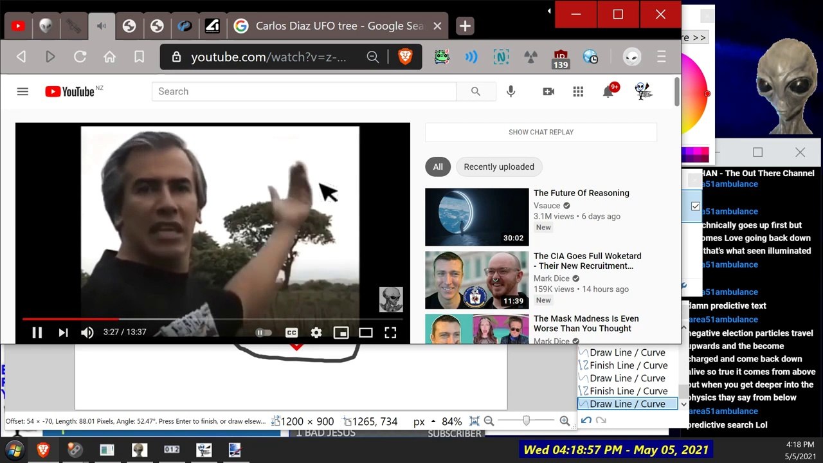823x463 pixels.
Task: Open a new browser tab
Action: [x=465, y=26]
